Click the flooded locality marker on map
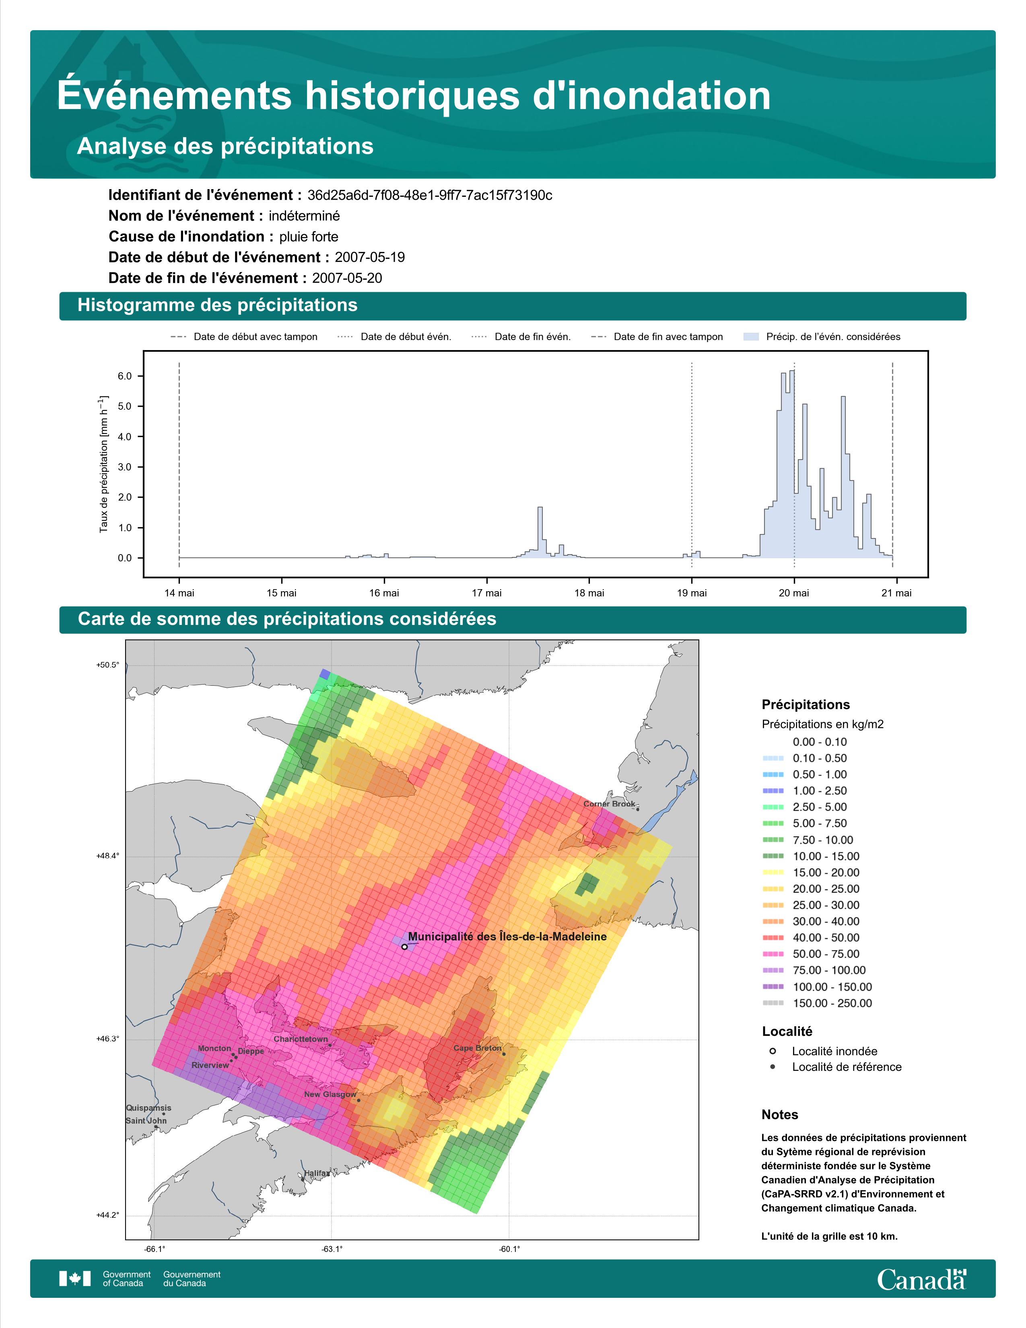 tap(404, 947)
